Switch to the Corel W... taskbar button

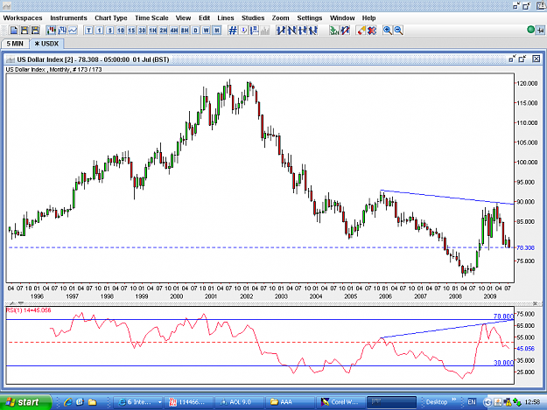pos(340,402)
